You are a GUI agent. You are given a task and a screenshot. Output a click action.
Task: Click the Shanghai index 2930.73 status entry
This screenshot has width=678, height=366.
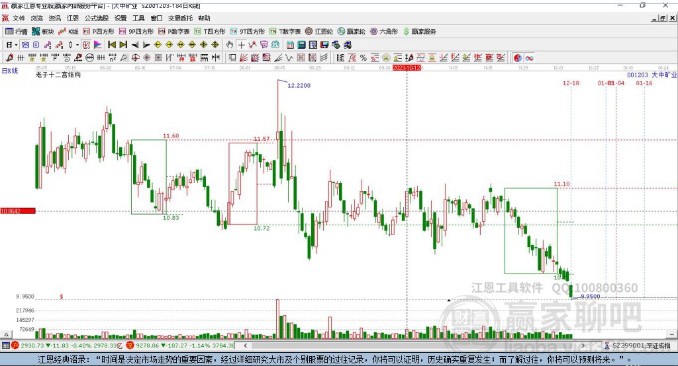[68, 346]
